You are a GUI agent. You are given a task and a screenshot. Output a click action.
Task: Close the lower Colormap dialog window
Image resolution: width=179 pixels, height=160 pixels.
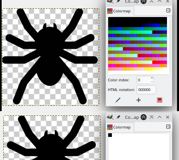168,117
